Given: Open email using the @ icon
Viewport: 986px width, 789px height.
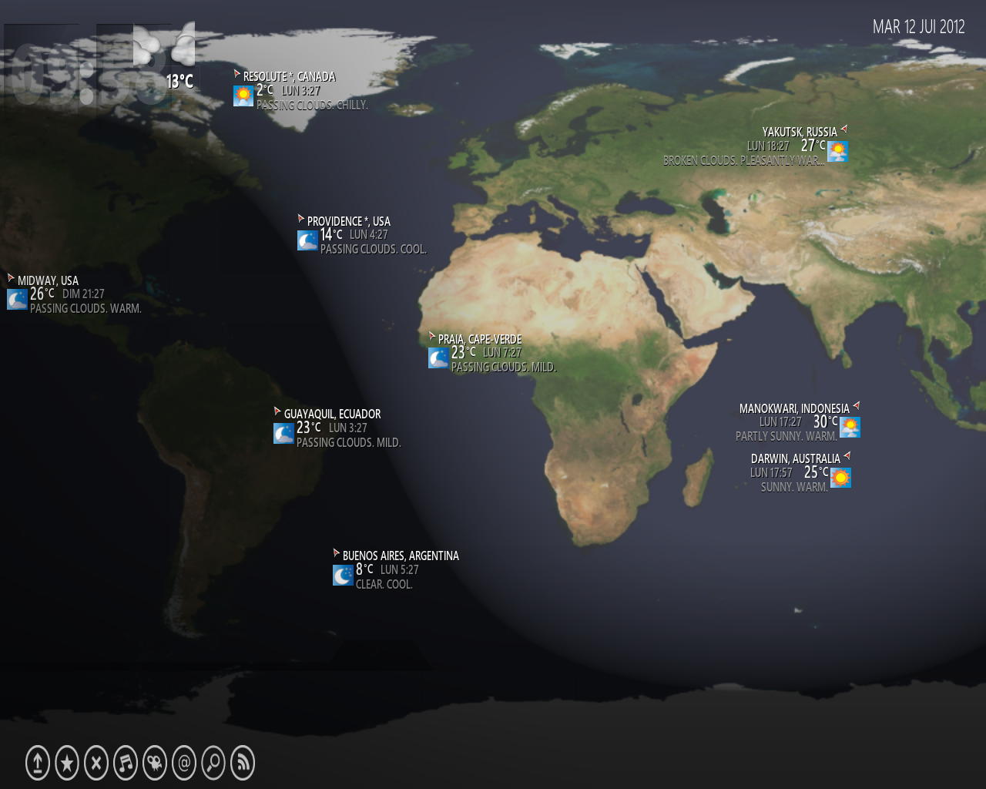Looking at the screenshot, I should coord(184,763).
